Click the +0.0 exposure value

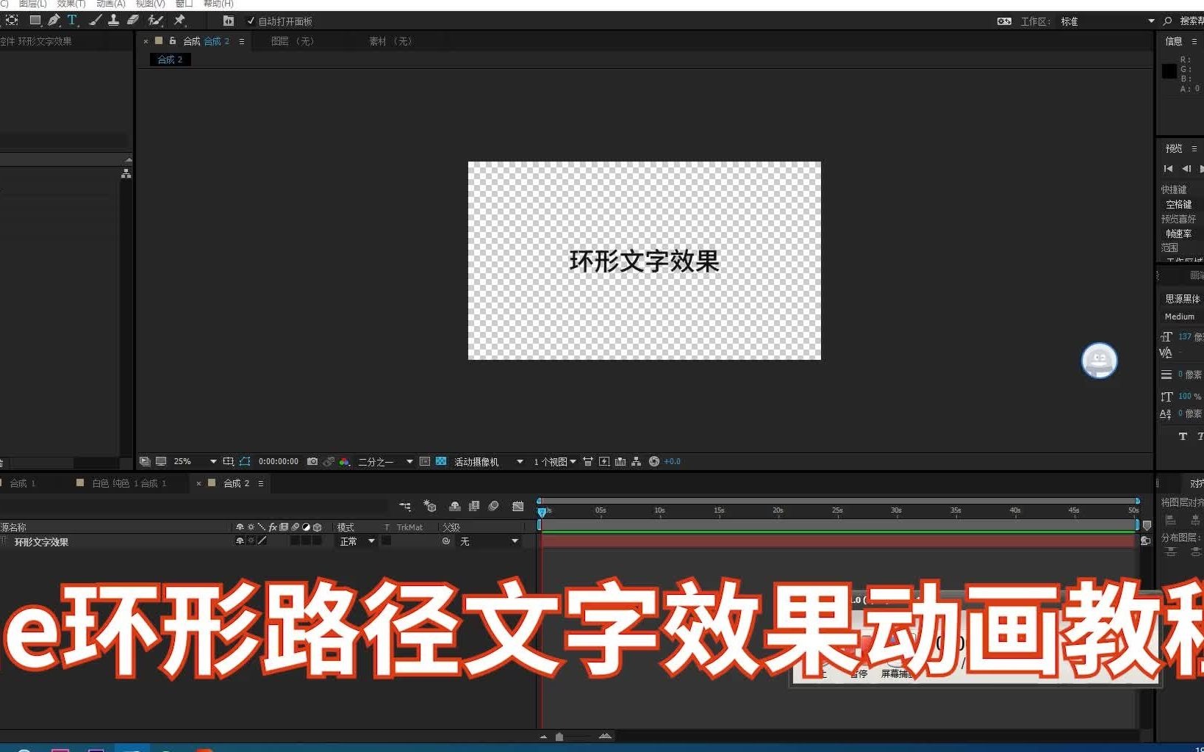click(673, 461)
